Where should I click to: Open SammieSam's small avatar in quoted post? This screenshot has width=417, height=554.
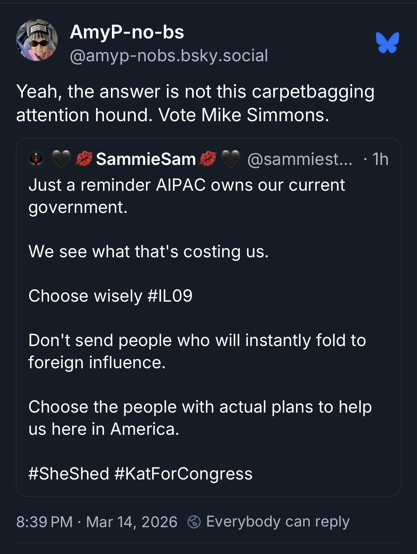tap(36, 159)
